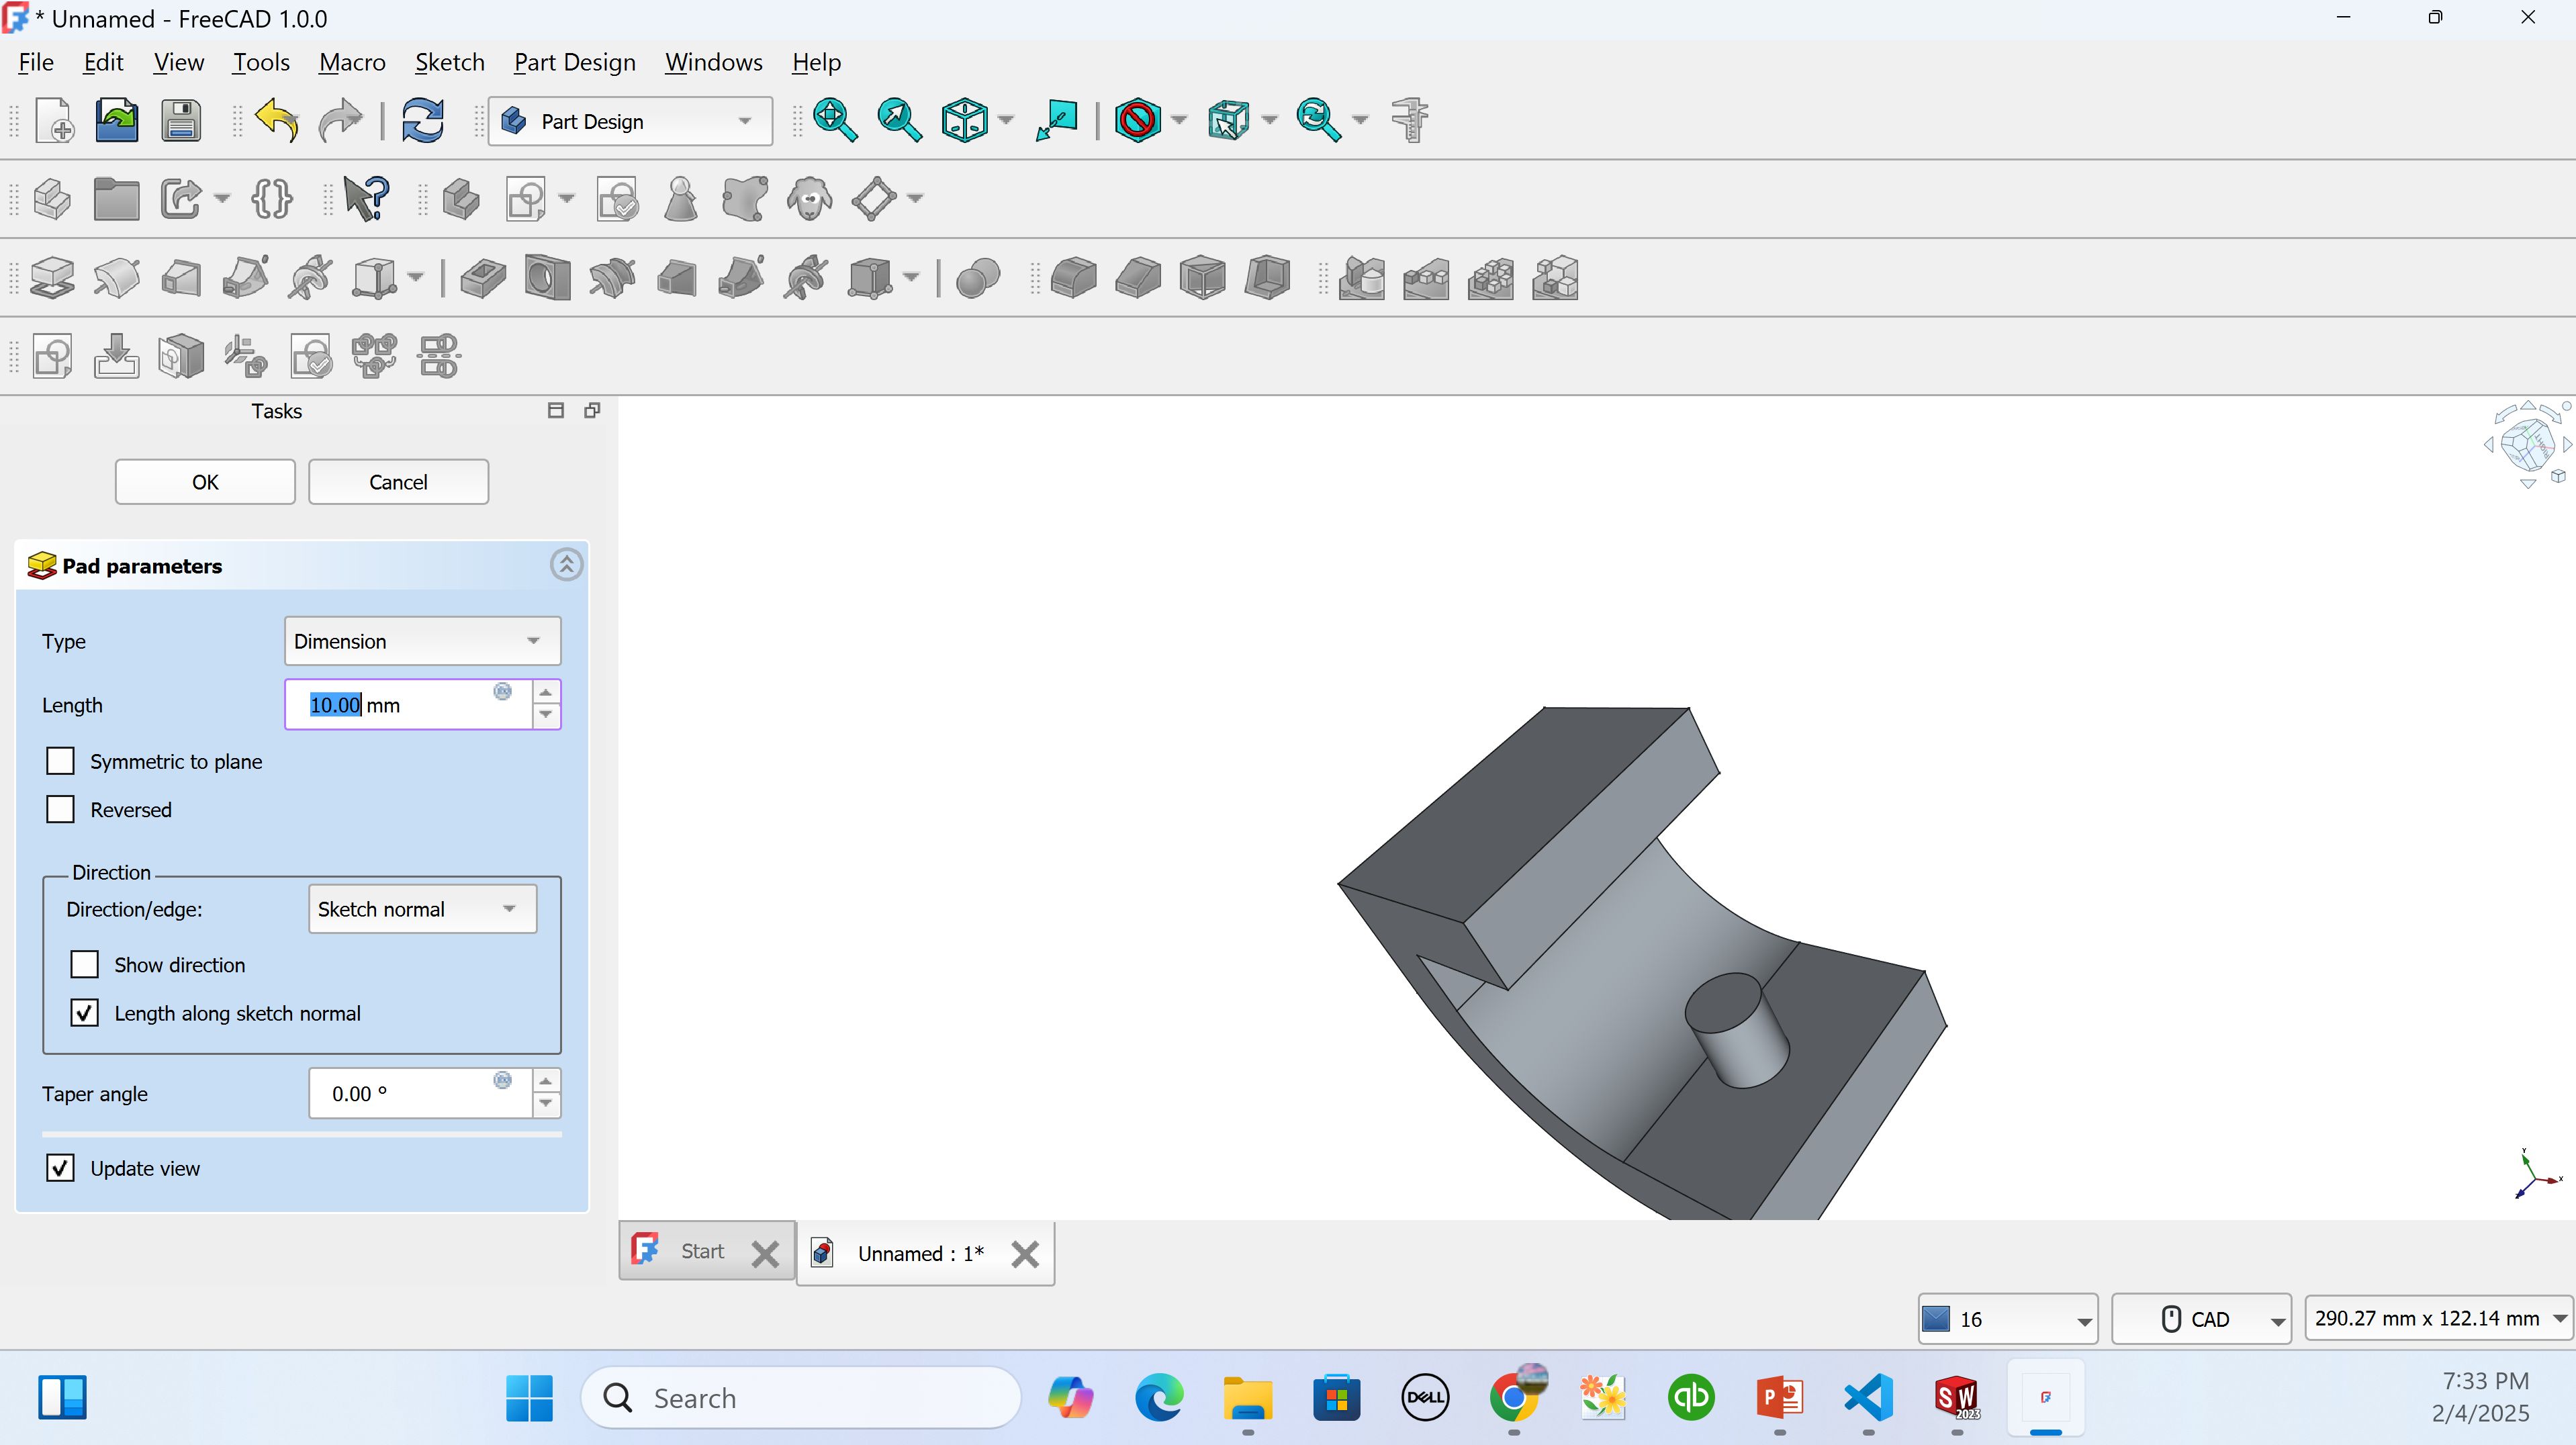Select the Revolution tool icon
The width and height of the screenshot is (2576, 1445).
(x=117, y=278)
